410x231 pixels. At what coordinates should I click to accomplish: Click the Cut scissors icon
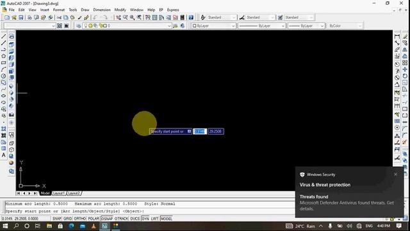(59, 17)
